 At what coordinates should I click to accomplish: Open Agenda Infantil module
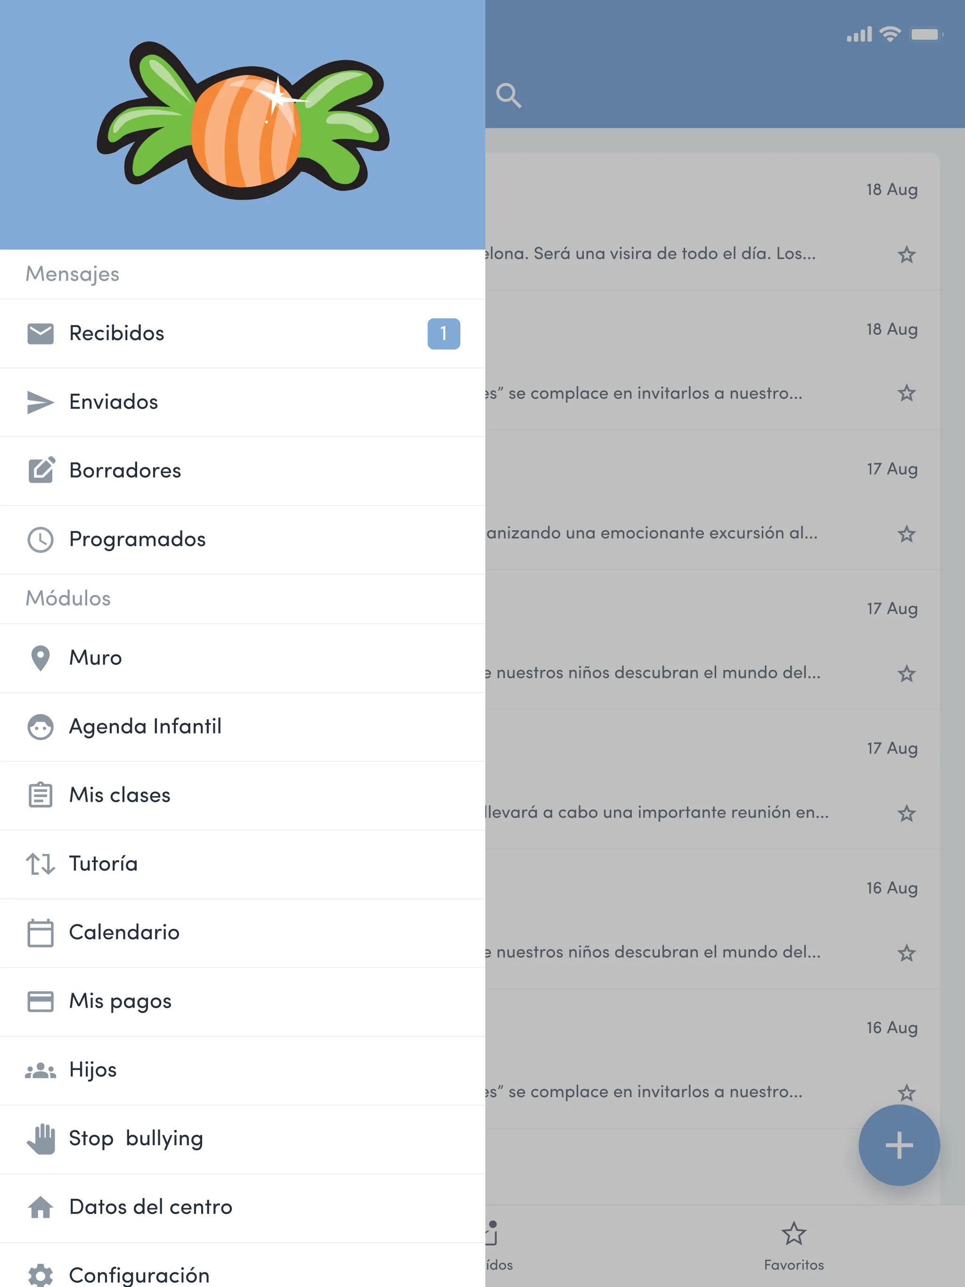(145, 725)
